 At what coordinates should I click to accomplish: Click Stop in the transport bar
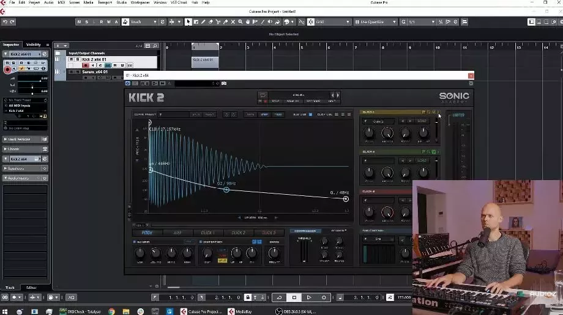coord(294,297)
